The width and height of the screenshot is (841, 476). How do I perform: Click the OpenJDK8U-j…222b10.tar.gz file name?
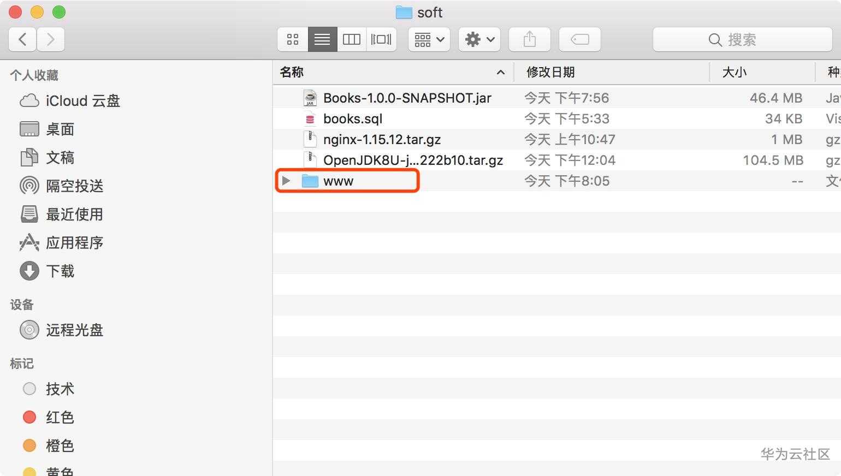pyautogui.click(x=413, y=160)
